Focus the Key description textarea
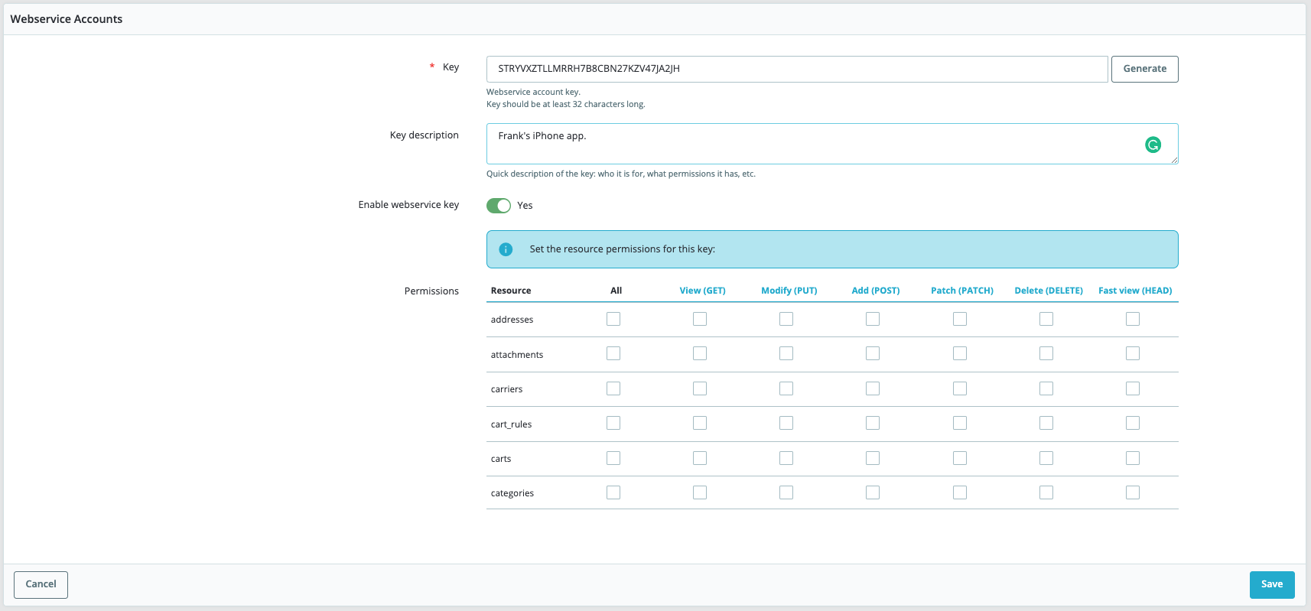The width and height of the screenshot is (1311, 611). pyautogui.click(x=811, y=144)
